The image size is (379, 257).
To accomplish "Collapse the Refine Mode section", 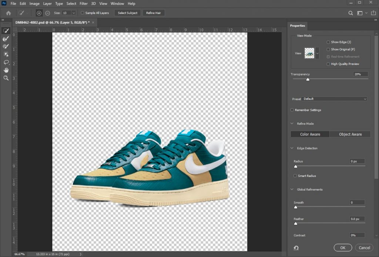I will tap(292, 123).
